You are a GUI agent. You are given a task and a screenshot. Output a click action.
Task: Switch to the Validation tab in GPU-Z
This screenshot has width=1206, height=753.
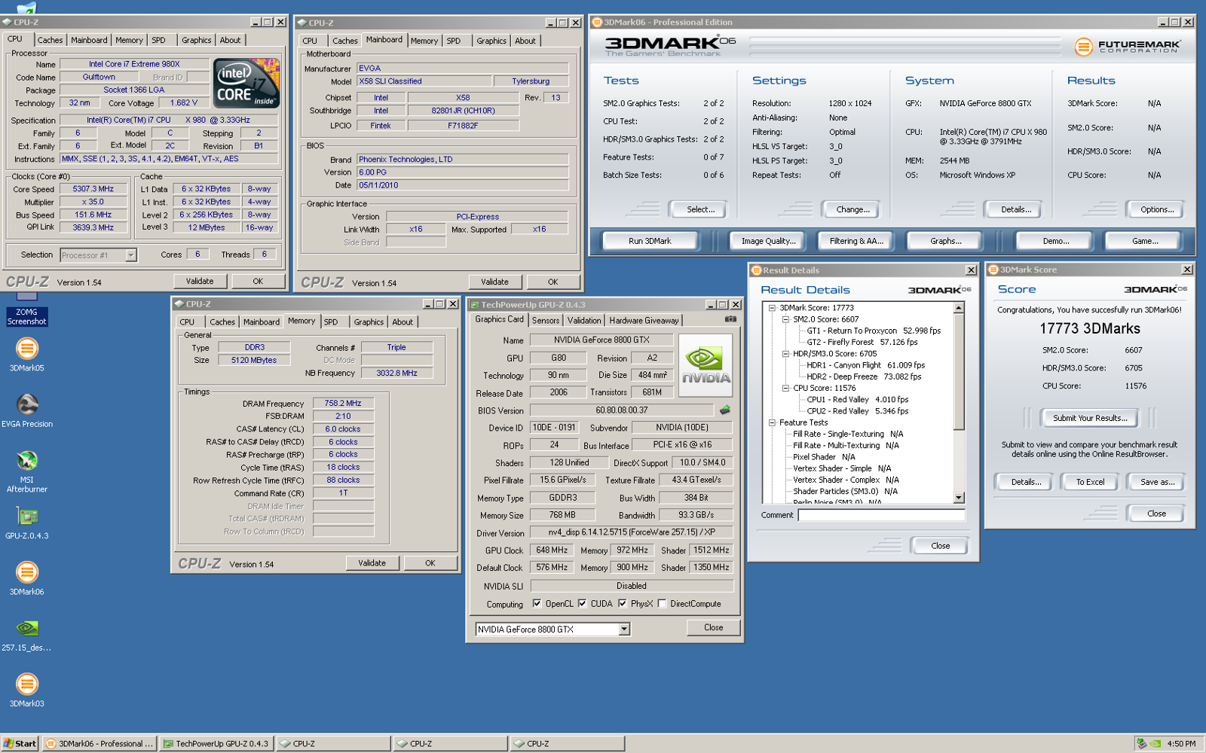[584, 320]
